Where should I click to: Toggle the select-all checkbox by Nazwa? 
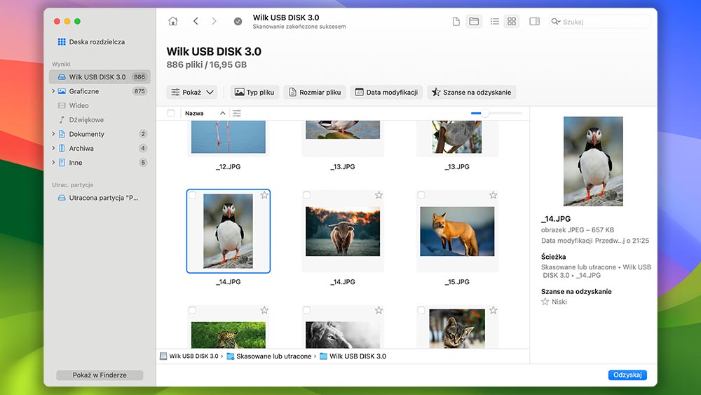click(x=171, y=113)
